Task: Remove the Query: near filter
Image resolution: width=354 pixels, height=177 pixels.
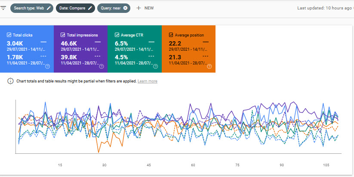Action: pyautogui.click(x=125, y=8)
